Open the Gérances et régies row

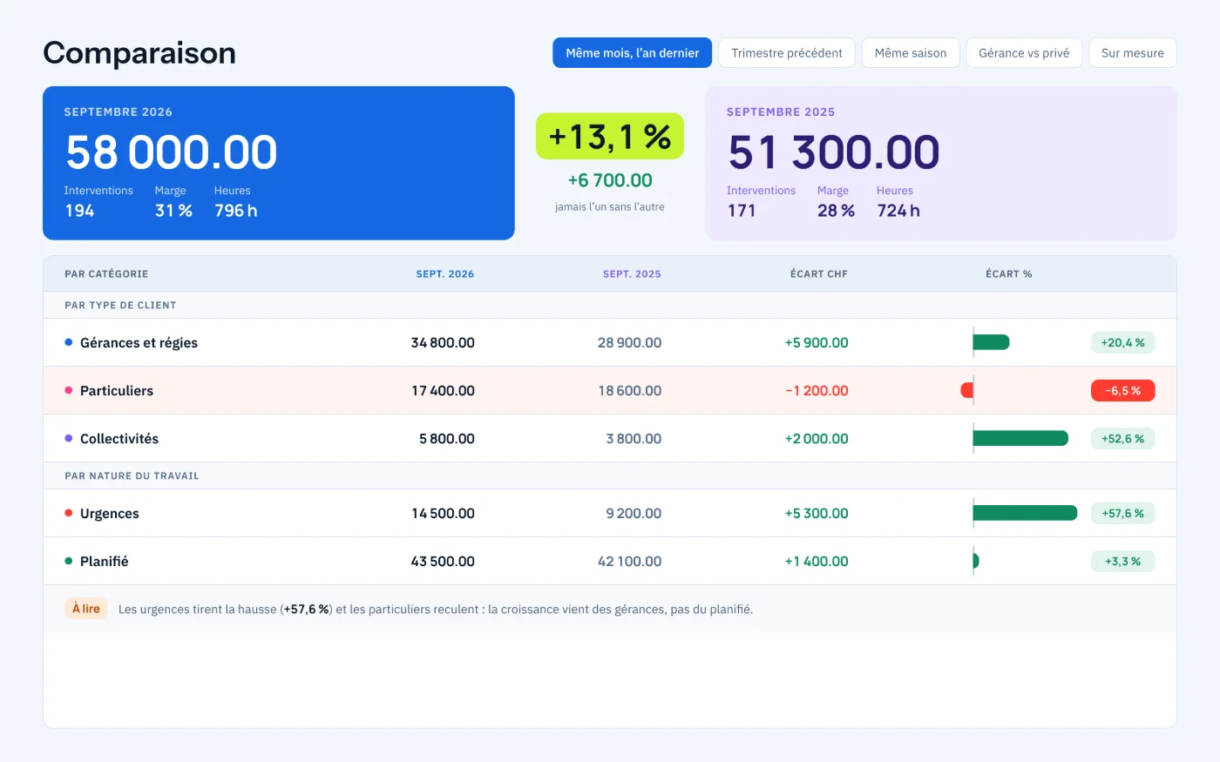[610, 342]
